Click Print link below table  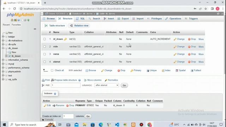(x=46, y=80)
